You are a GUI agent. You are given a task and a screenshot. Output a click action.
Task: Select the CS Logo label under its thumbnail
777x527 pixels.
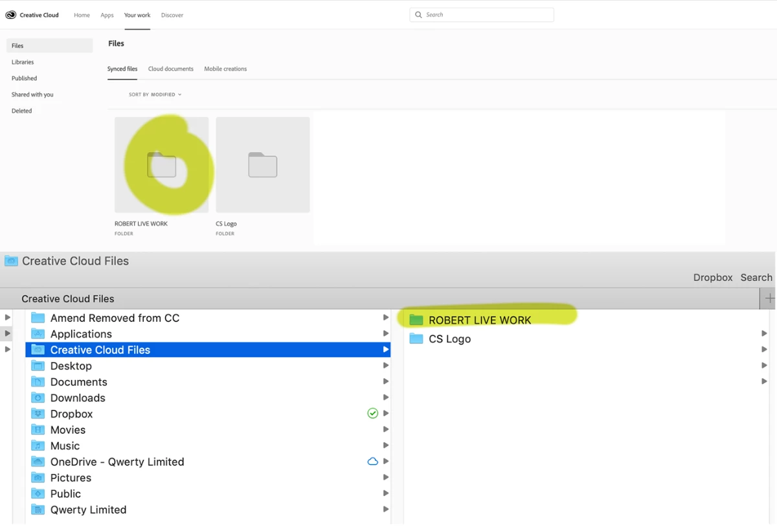tap(226, 223)
